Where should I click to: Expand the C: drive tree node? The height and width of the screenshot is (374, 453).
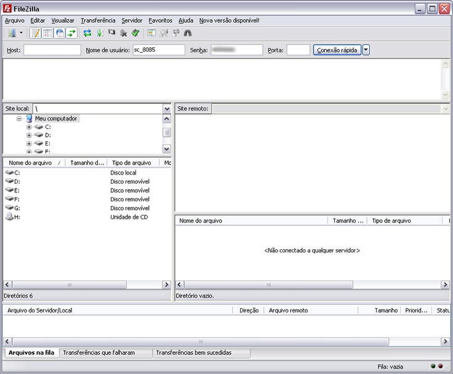(29, 127)
